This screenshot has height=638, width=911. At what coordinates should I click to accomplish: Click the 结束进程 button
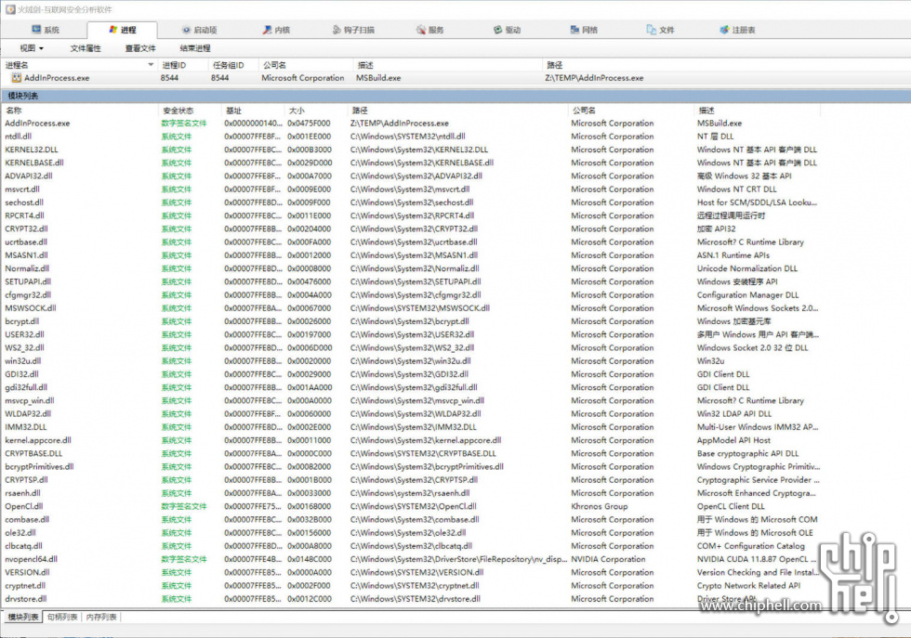click(x=194, y=48)
